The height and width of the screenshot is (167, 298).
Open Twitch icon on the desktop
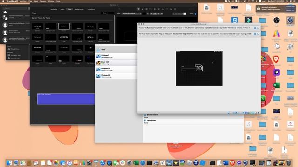(x=277, y=72)
